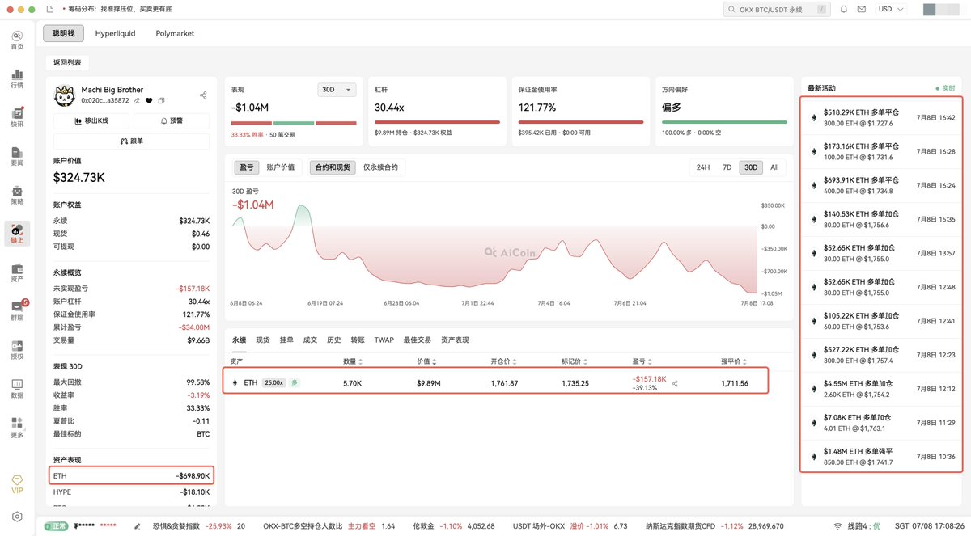Click the wifi line status icon
The image size is (971, 536).
[837, 526]
